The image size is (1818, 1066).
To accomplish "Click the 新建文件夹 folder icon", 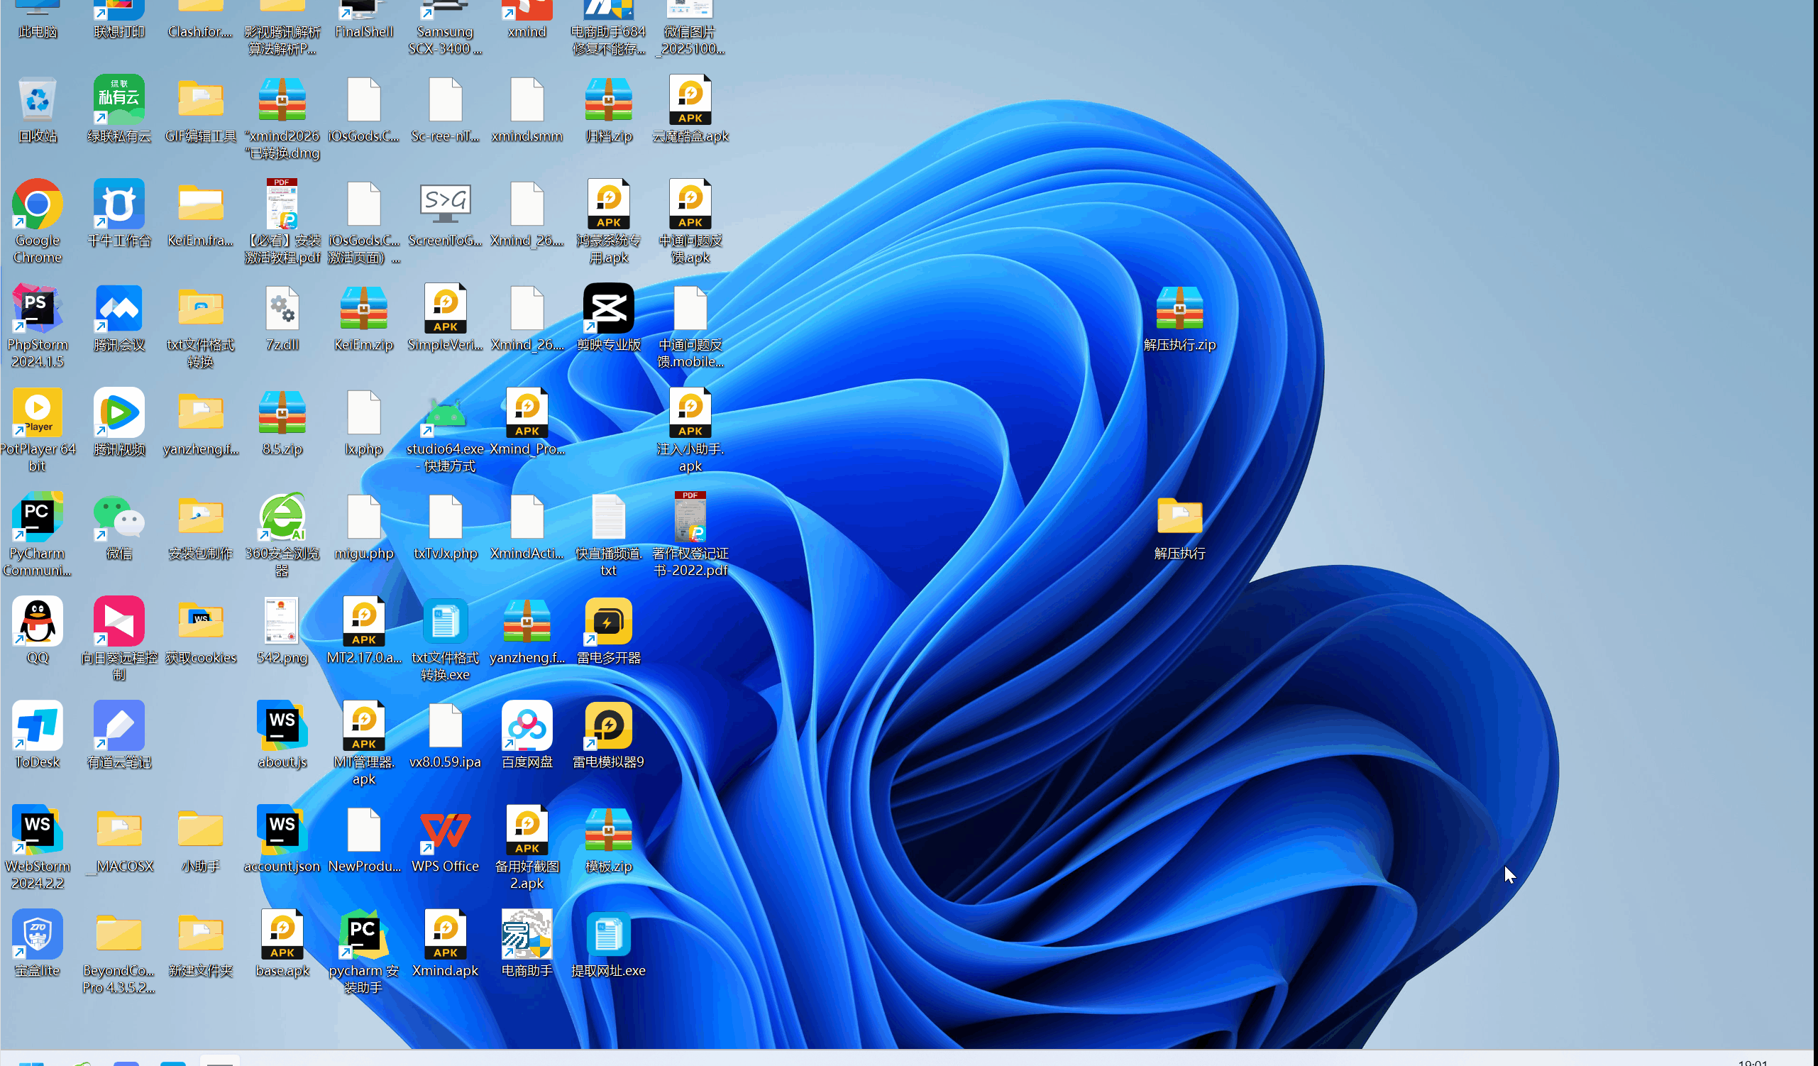I will point(201,935).
